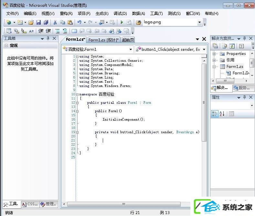Open the 属性 object selector dropdown
The image size is (255, 216).
(x=252, y=105)
